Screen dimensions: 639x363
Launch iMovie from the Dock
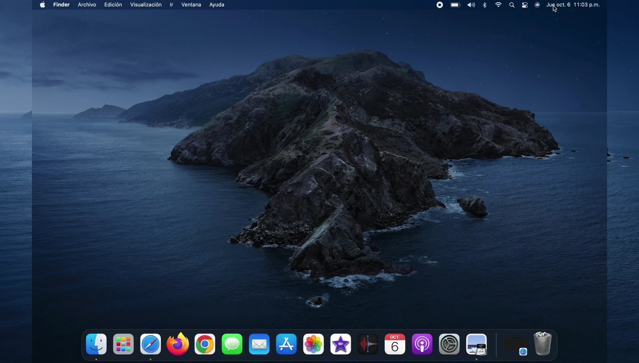point(341,344)
